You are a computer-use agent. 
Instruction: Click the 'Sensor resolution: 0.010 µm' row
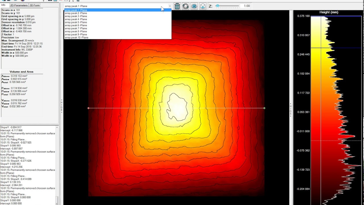tap(18, 22)
